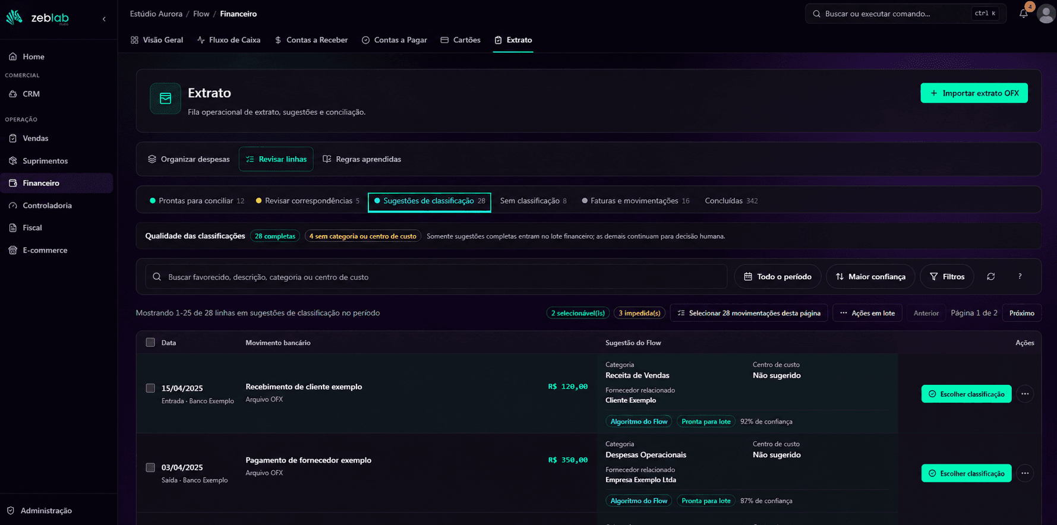Refresh the statement list
Viewport: 1057px width, 525px height.
tap(990, 277)
